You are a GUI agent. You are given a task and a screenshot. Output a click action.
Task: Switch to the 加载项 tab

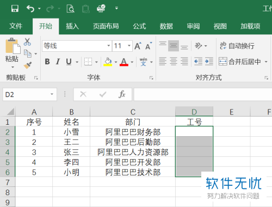pos(250,26)
